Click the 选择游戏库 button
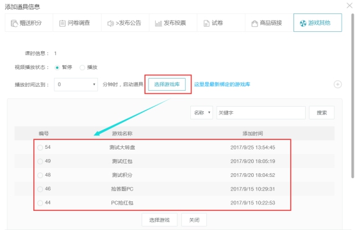This screenshot has height=230, width=355. pos(167,84)
